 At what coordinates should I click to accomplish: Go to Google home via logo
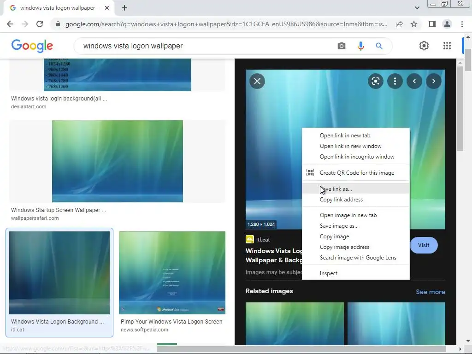[x=32, y=46]
